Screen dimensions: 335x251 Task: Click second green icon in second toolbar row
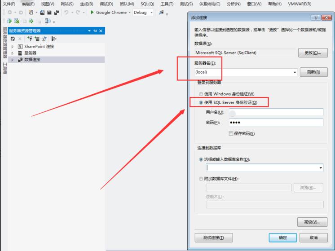[x=17, y=21]
